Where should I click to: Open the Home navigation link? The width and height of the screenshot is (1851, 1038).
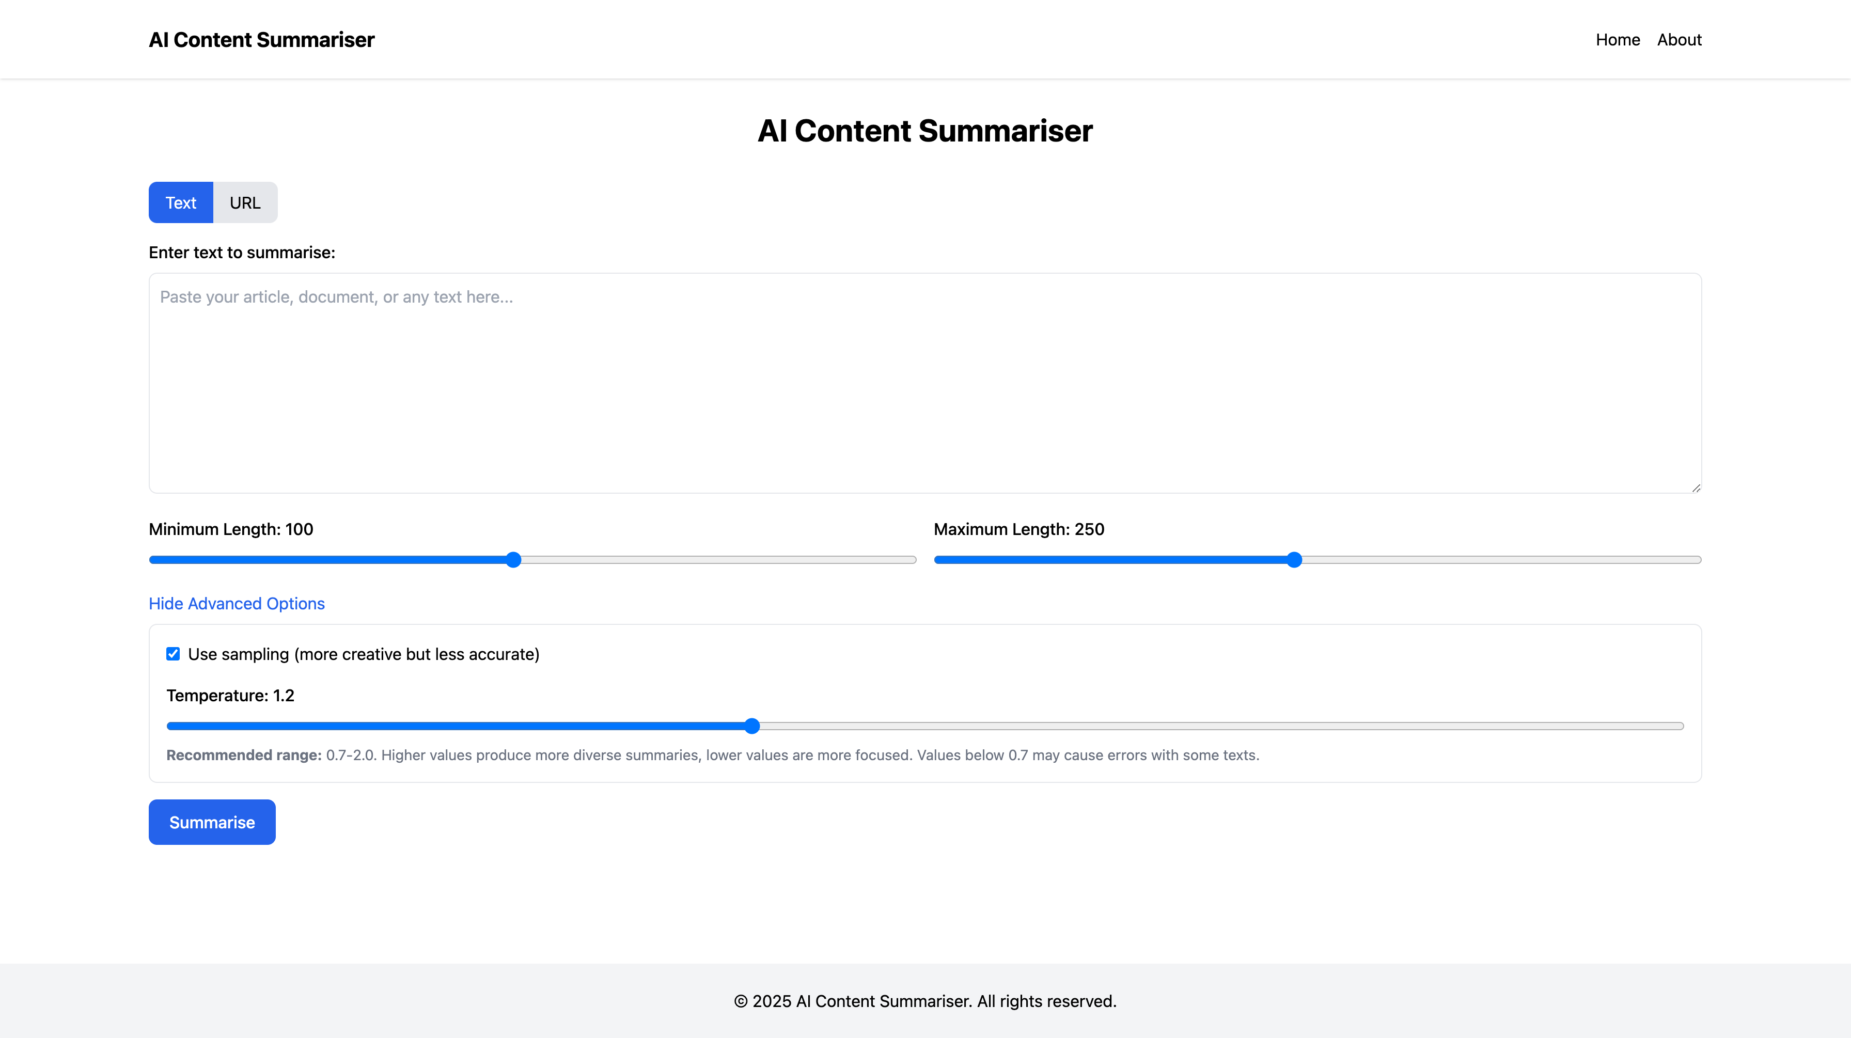pyautogui.click(x=1618, y=40)
